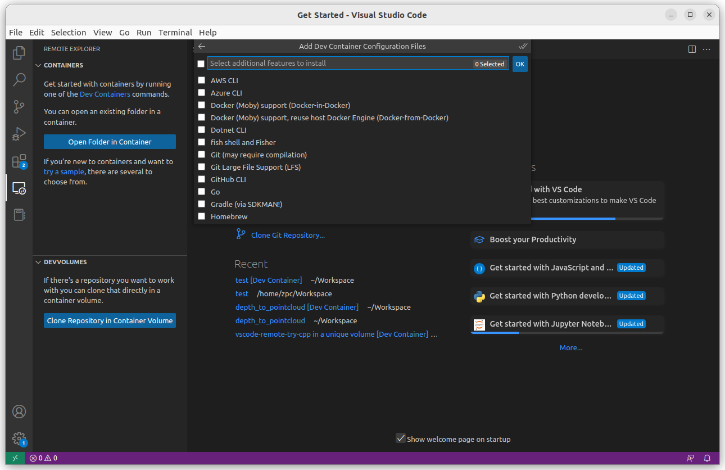The height and width of the screenshot is (470, 725).
Task: Check the Docker-from-Docker feature checkbox
Action: click(x=201, y=117)
